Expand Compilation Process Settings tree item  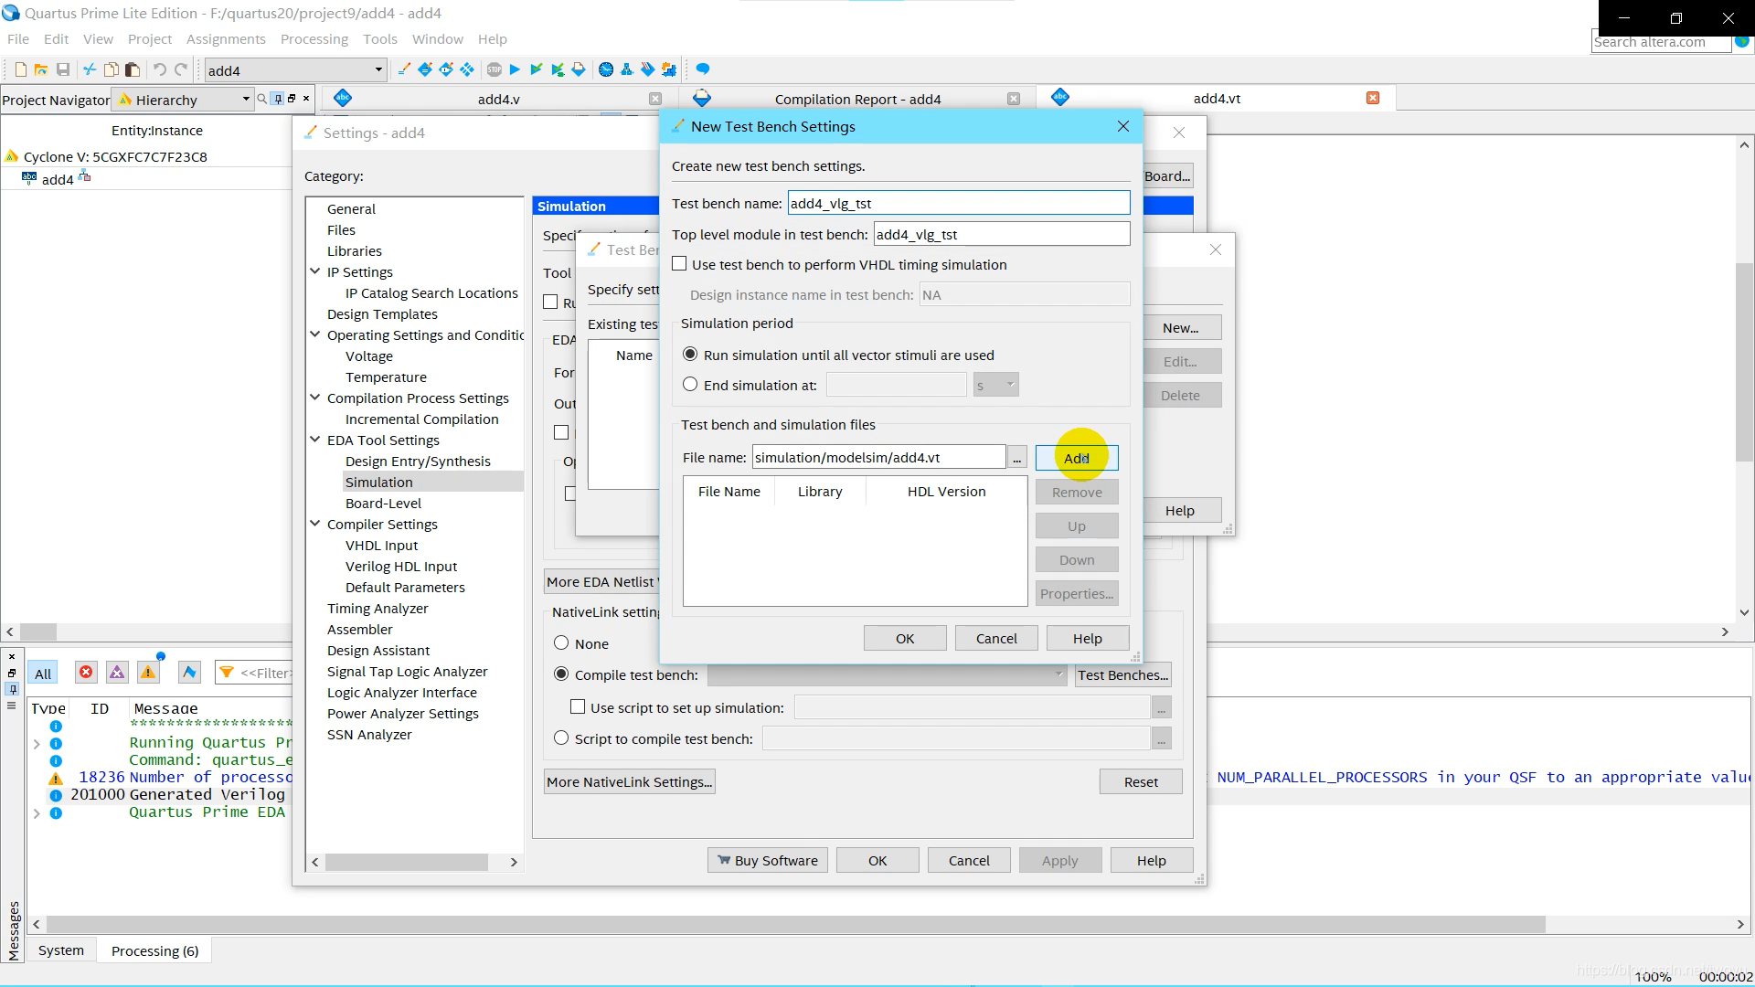(x=315, y=398)
